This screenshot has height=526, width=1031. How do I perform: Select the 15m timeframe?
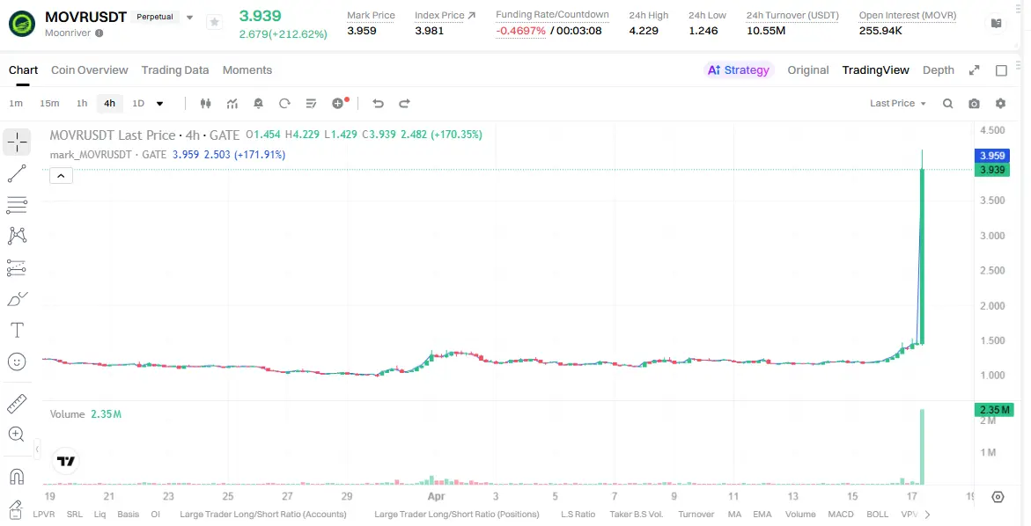[x=49, y=103]
